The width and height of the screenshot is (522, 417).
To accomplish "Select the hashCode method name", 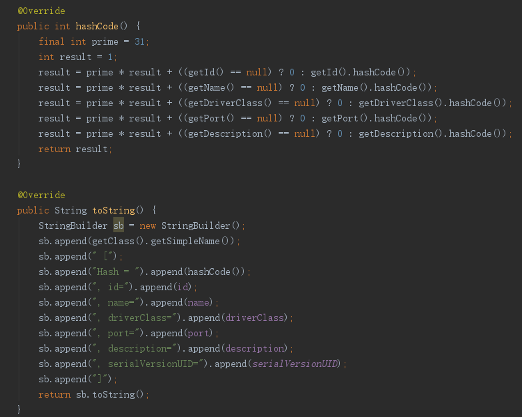I will (97, 26).
